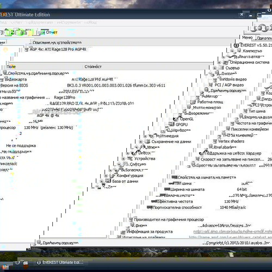Click the Съхранение на данни icon

pyautogui.click(x=147, y=141)
